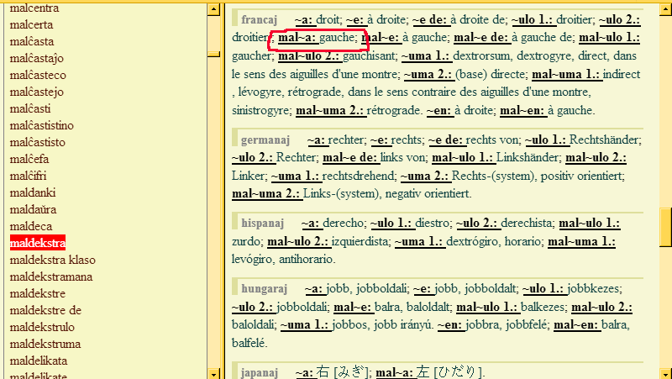Image resolution: width=672 pixels, height=379 pixels.
Task: Click the mal~en: link in the francaj section
Action: [x=522, y=111]
